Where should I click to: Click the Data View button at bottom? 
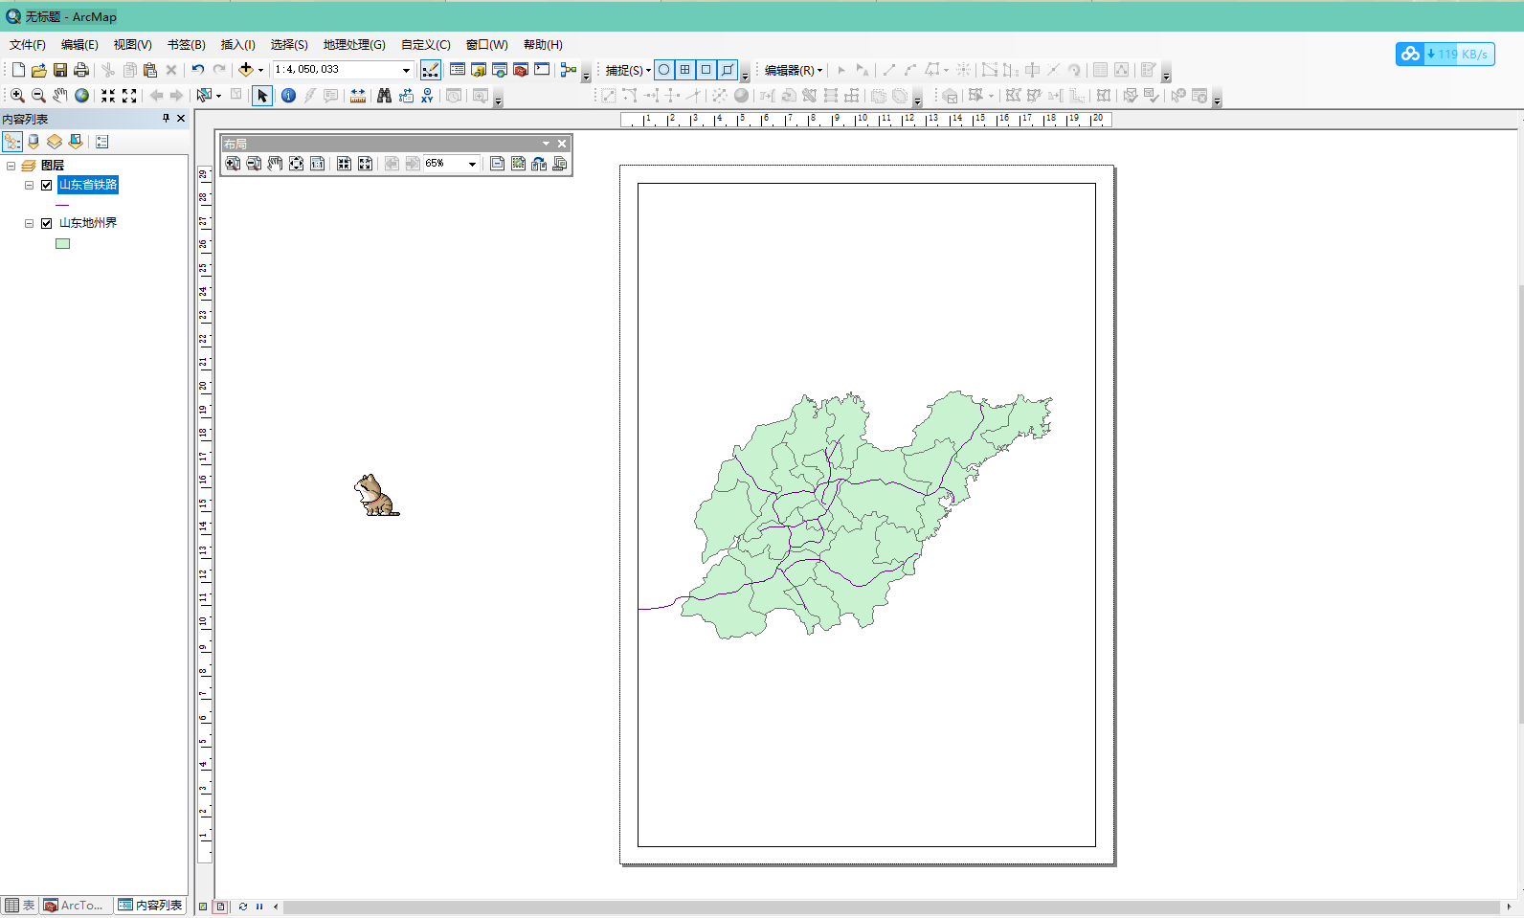click(x=203, y=907)
